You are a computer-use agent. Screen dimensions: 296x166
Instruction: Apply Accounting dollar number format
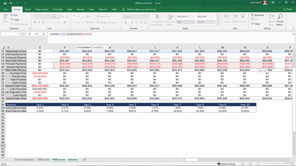pyautogui.click(x=125, y=23)
